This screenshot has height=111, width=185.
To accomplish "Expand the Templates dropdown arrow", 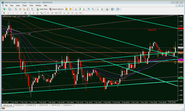I will [x=120, y=9].
